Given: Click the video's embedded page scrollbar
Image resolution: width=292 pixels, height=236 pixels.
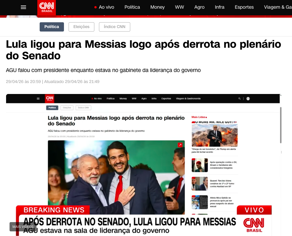Looking at the screenshot, I should click(x=281, y=125).
